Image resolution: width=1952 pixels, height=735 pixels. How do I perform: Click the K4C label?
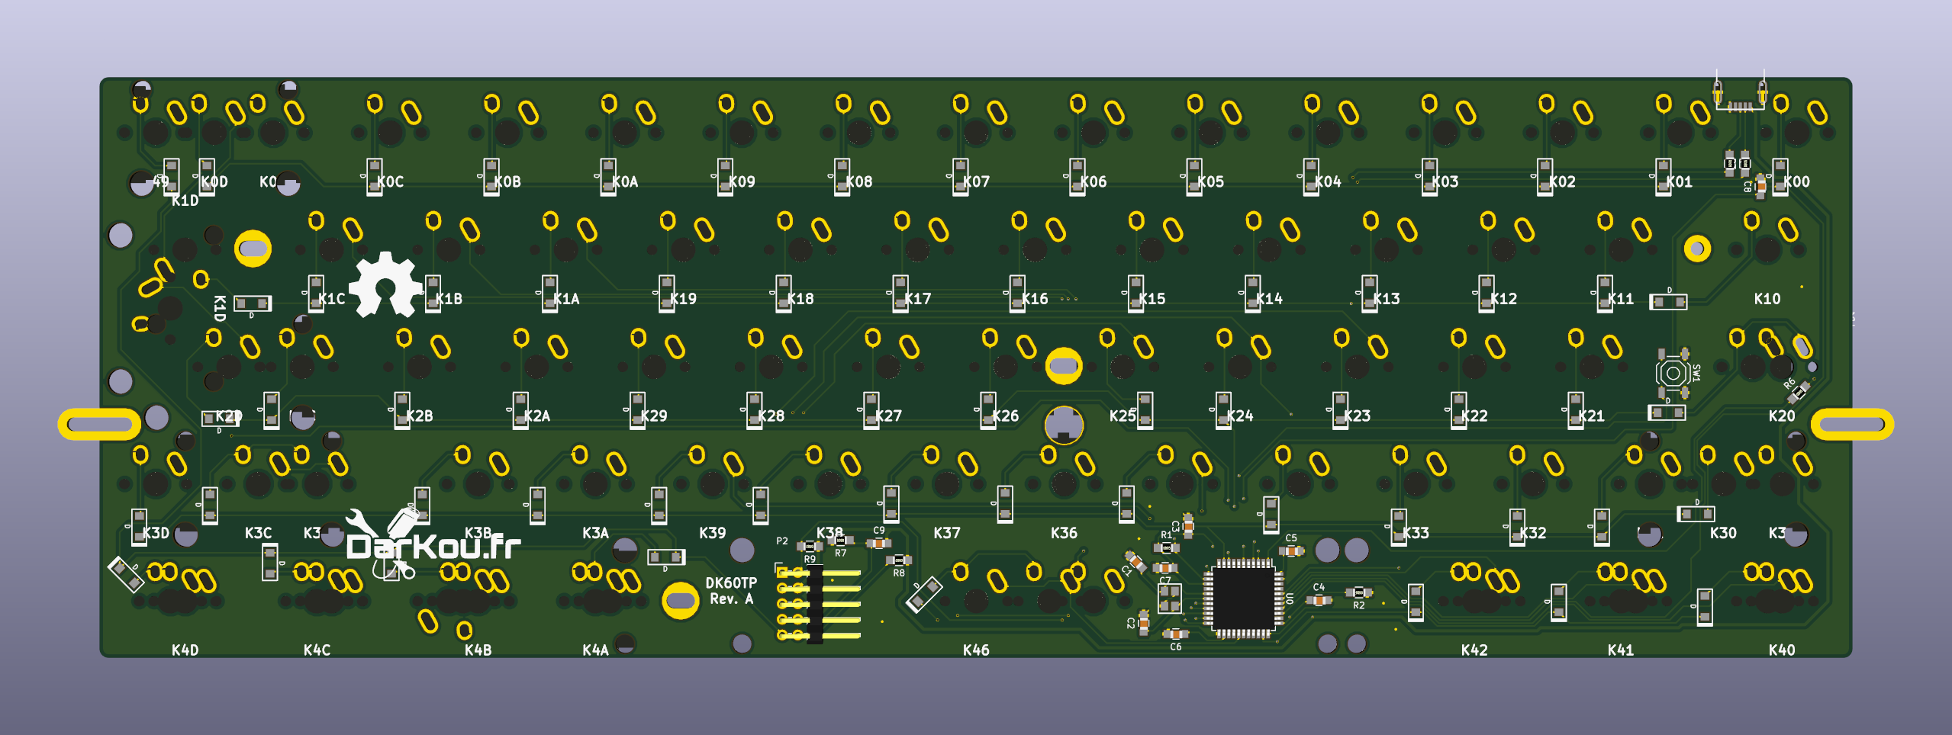pos(317,650)
